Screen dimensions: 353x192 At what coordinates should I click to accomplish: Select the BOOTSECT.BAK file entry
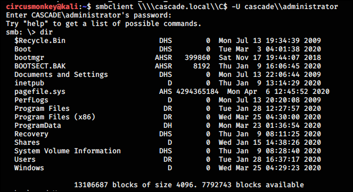tap(40, 66)
